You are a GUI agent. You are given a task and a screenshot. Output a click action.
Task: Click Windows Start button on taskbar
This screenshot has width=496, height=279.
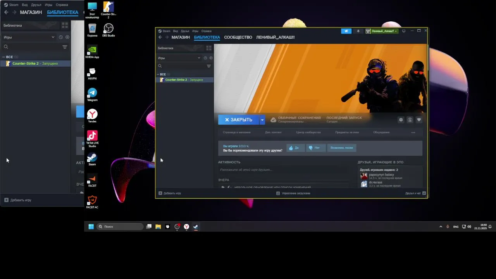pyautogui.click(x=91, y=227)
